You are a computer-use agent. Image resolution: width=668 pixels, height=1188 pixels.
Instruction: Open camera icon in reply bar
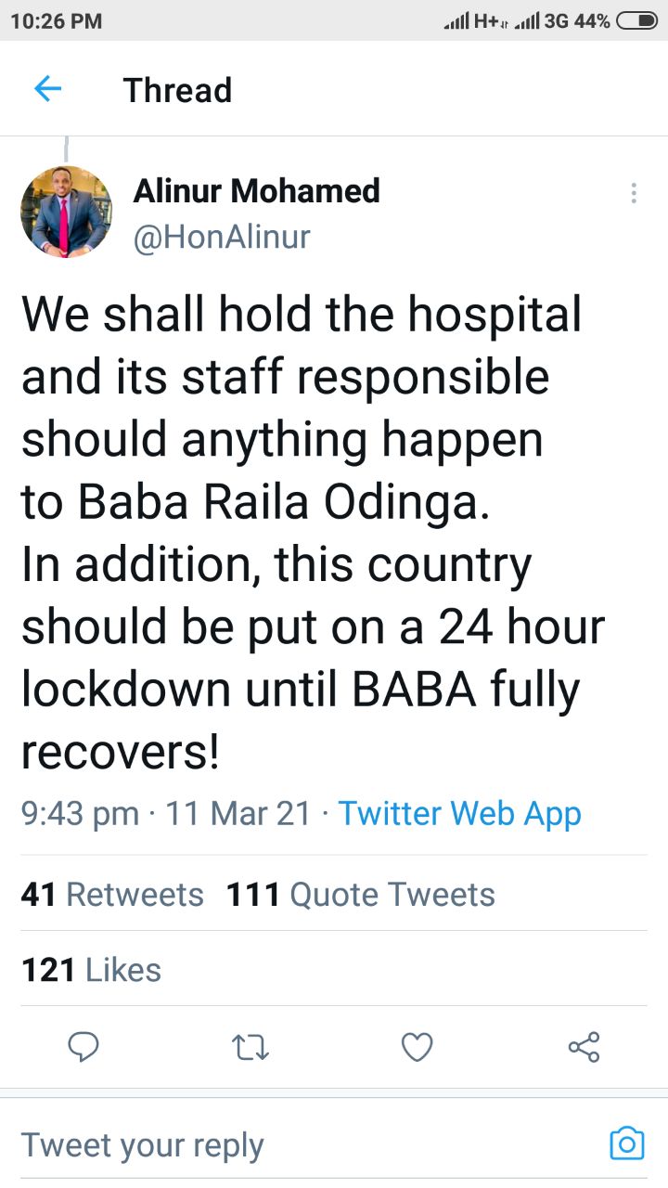tap(626, 1143)
